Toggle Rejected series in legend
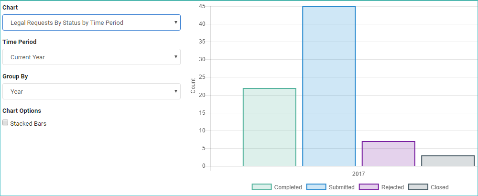This screenshot has height=196, width=478. pyautogui.click(x=381, y=187)
